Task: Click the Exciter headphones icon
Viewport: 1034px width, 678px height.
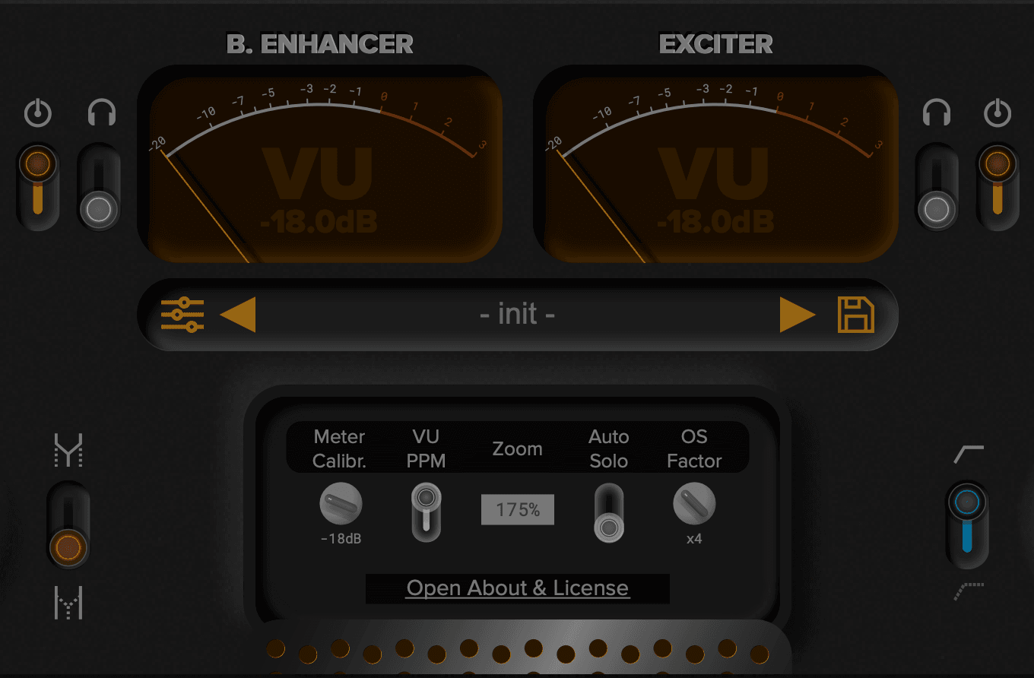Action: (937, 114)
